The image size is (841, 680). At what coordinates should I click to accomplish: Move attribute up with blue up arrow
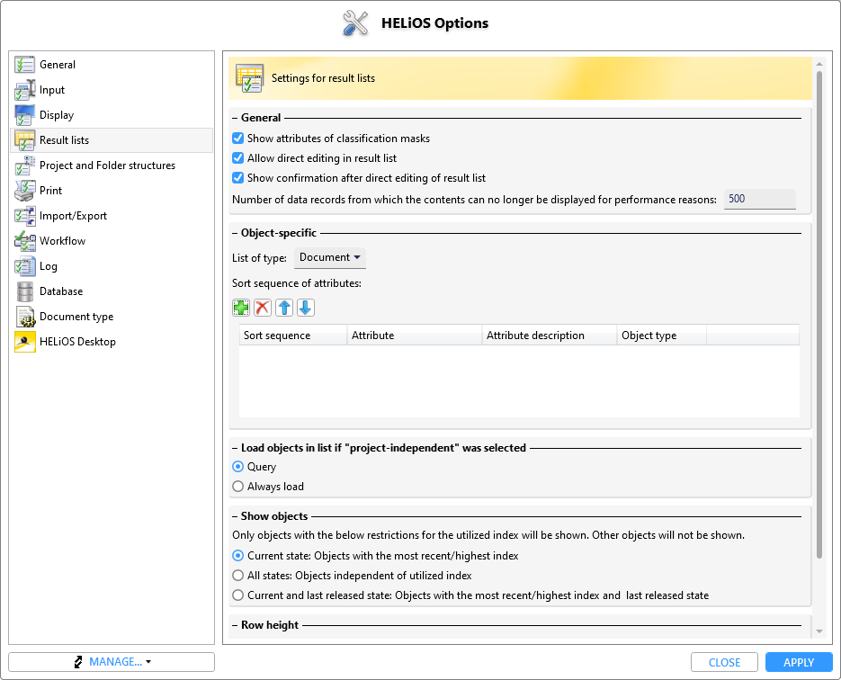coord(284,308)
